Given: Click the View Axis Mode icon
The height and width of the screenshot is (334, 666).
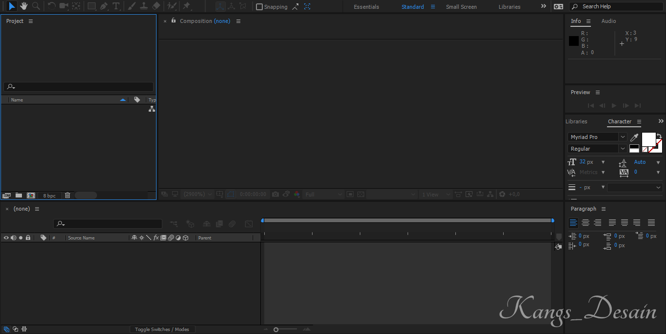Looking at the screenshot, I should click(242, 6).
